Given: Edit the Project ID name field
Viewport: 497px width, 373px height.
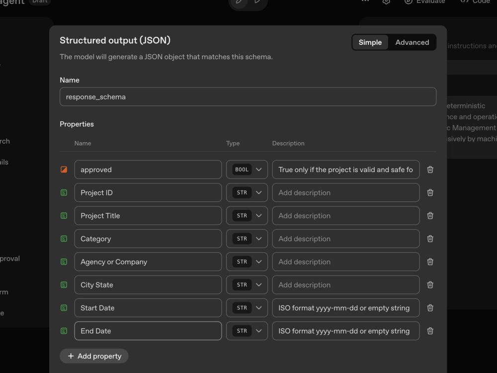Looking at the screenshot, I should [148, 192].
